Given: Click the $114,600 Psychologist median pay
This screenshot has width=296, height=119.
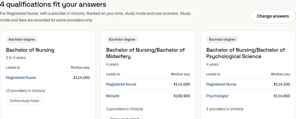Looking at the screenshot, I should pos(282,96).
